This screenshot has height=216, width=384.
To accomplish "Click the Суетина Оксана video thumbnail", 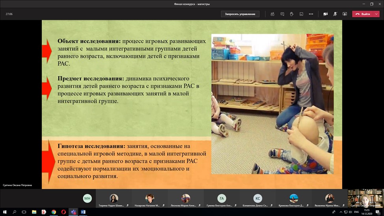I will pos(365,198).
